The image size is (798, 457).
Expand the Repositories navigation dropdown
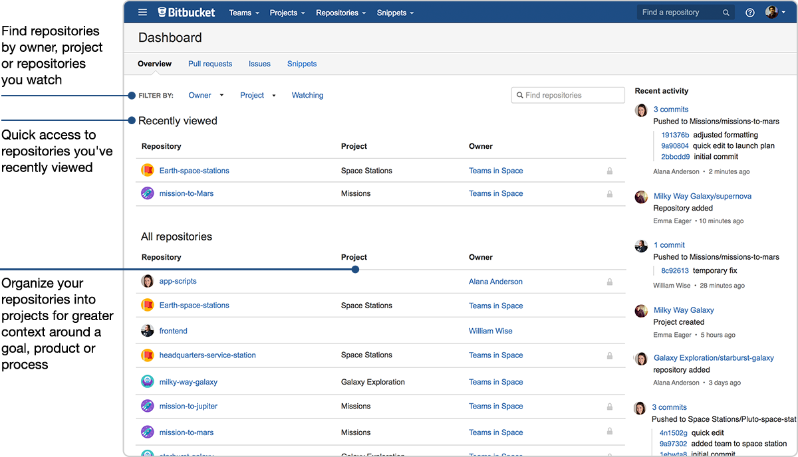(x=340, y=12)
